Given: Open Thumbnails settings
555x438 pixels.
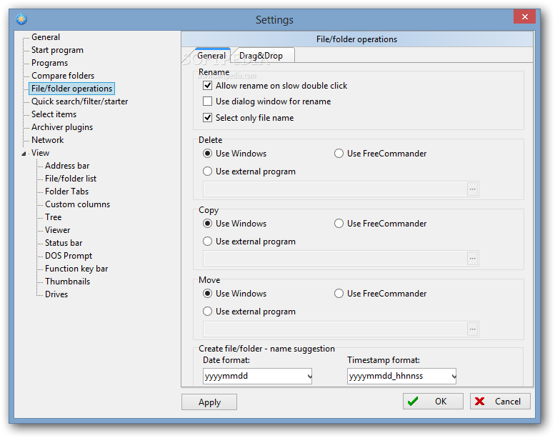Looking at the screenshot, I should (x=68, y=282).
